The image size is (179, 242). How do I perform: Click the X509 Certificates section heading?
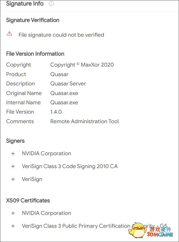[28, 200]
